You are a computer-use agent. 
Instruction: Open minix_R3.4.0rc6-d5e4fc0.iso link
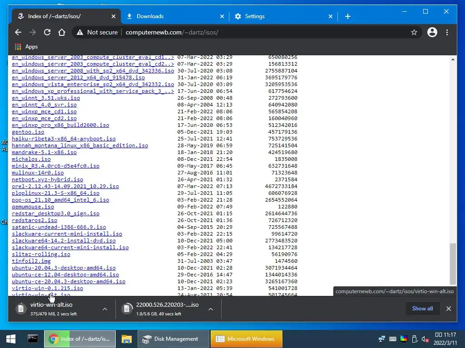pos(55,166)
